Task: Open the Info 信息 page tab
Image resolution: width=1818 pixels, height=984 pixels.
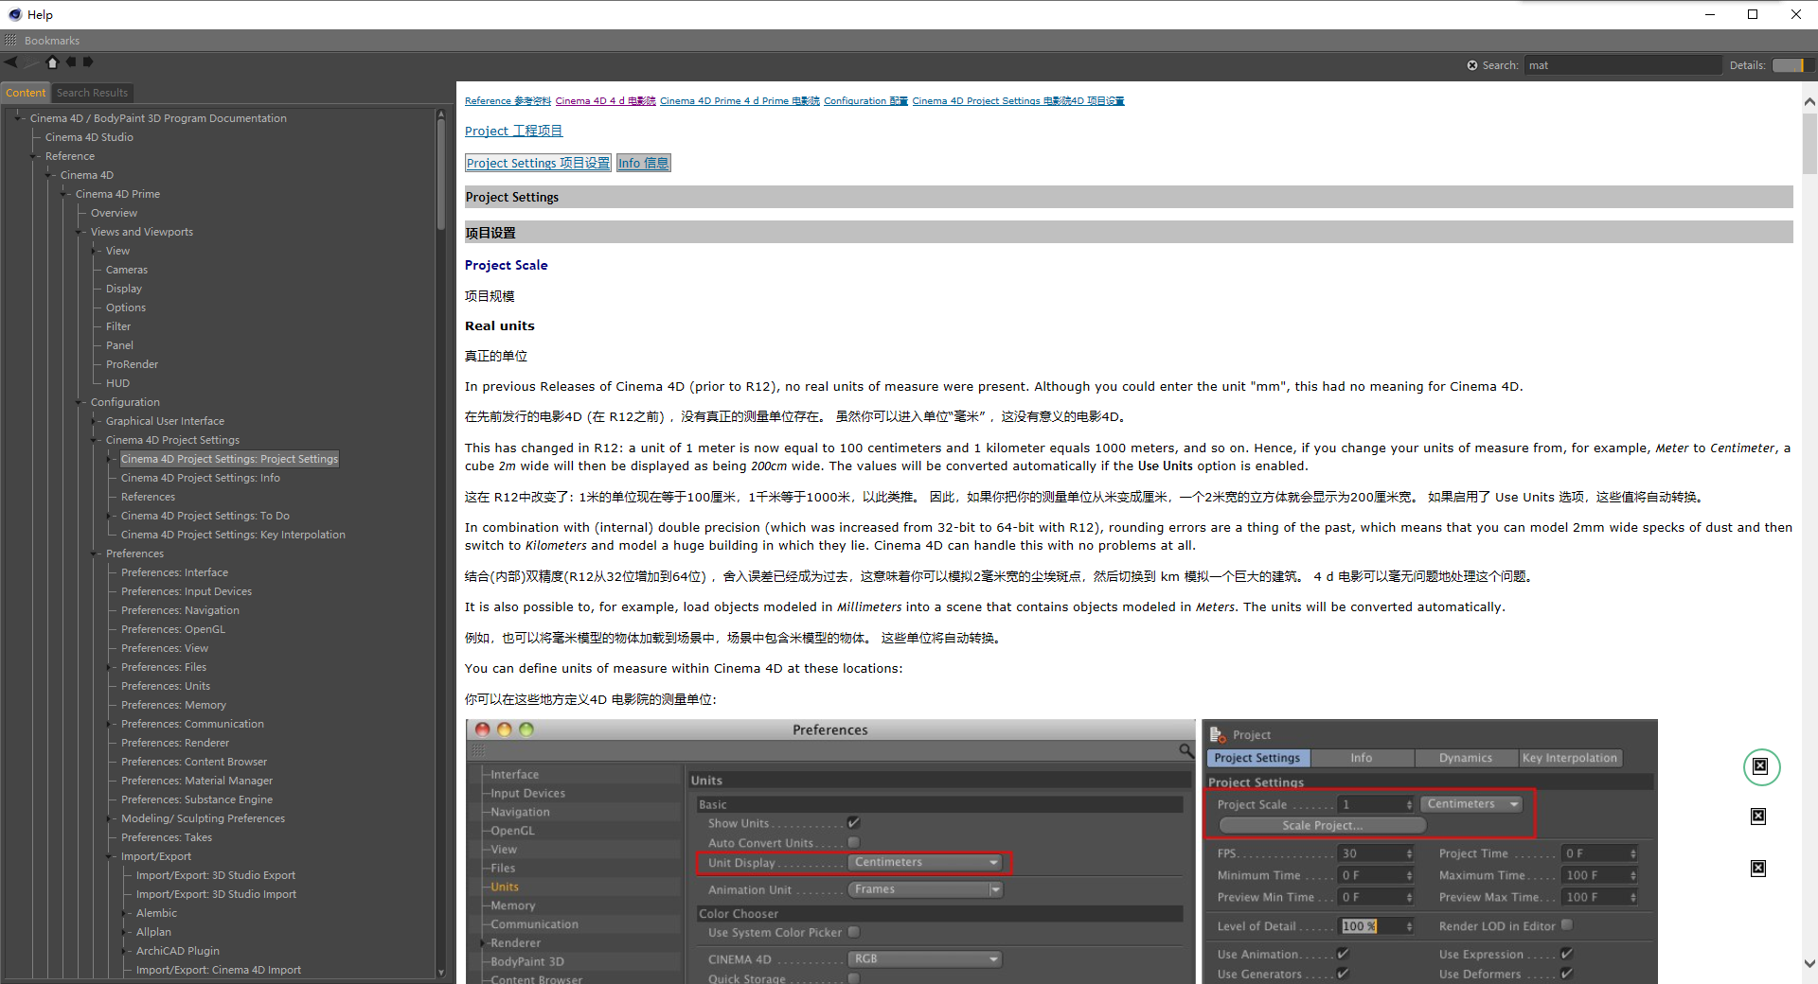Action: tap(644, 163)
